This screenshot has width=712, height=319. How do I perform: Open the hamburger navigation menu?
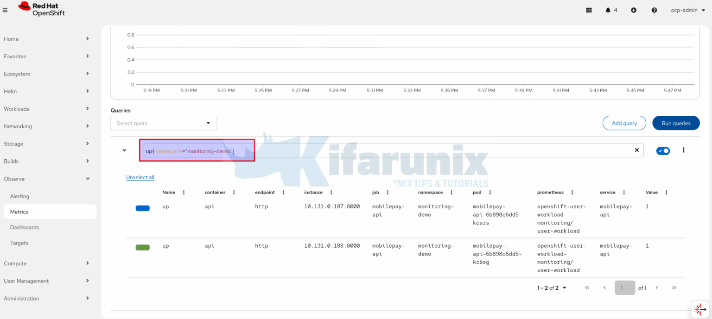point(5,10)
